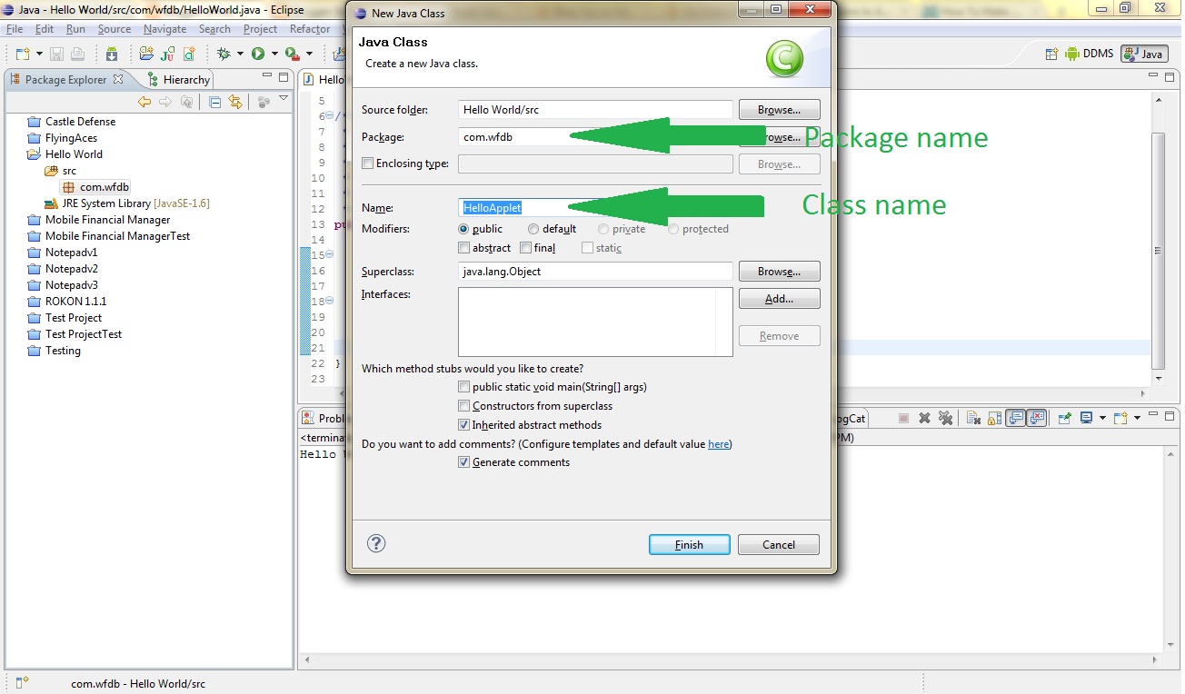
Task: Click the green Run button icon
Action: (257, 54)
